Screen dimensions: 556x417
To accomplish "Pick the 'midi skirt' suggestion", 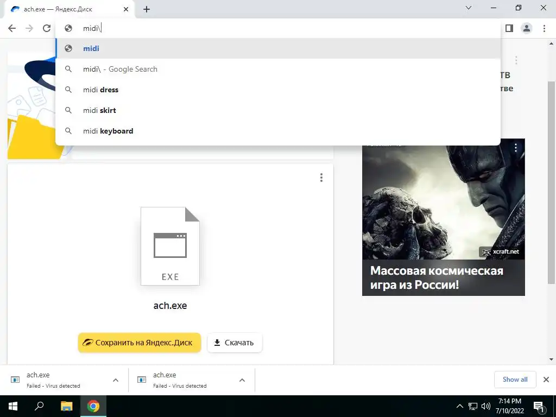I will tap(278, 110).
